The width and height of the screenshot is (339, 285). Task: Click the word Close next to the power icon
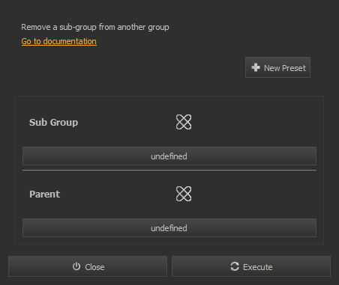(94, 267)
